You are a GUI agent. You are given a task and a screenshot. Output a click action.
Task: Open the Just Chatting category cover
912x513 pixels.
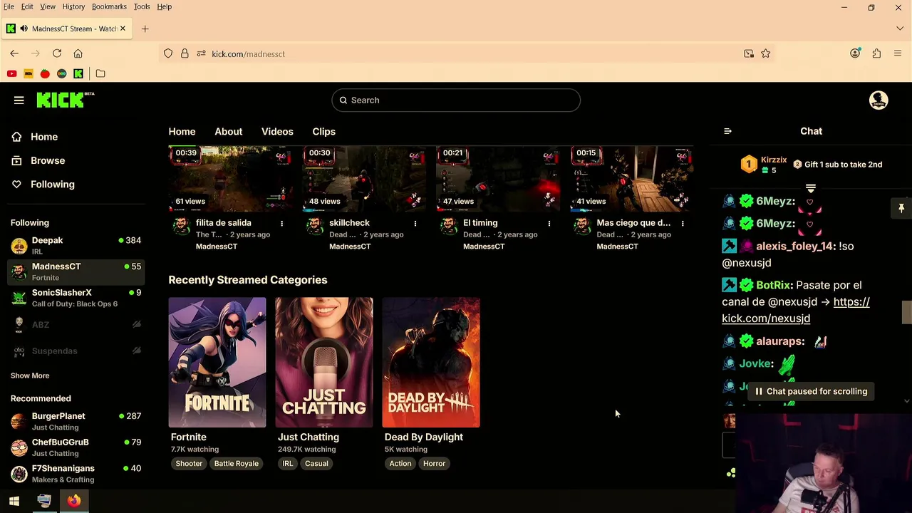point(324,363)
